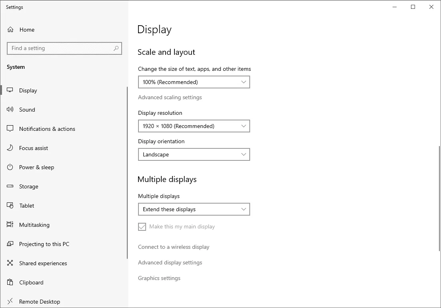
Task: Expand the 100% scaling dropdown
Action: (194, 82)
